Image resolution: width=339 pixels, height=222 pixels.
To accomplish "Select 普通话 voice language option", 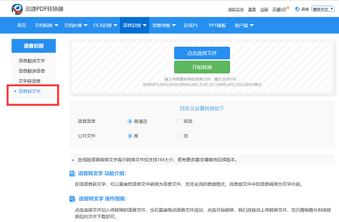I will click(x=130, y=121).
